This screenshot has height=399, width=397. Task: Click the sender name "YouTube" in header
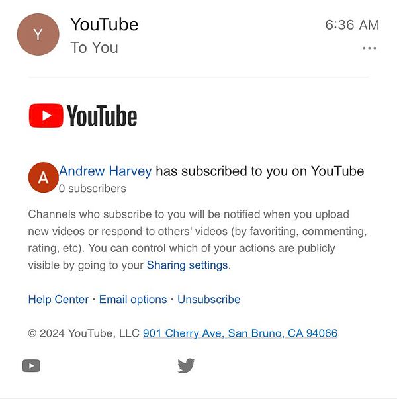(105, 24)
